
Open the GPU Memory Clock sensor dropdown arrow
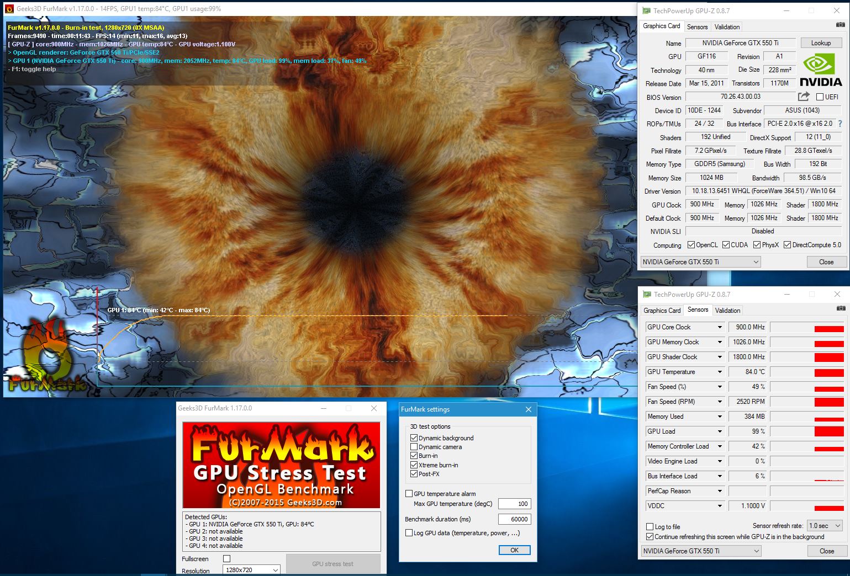point(720,342)
